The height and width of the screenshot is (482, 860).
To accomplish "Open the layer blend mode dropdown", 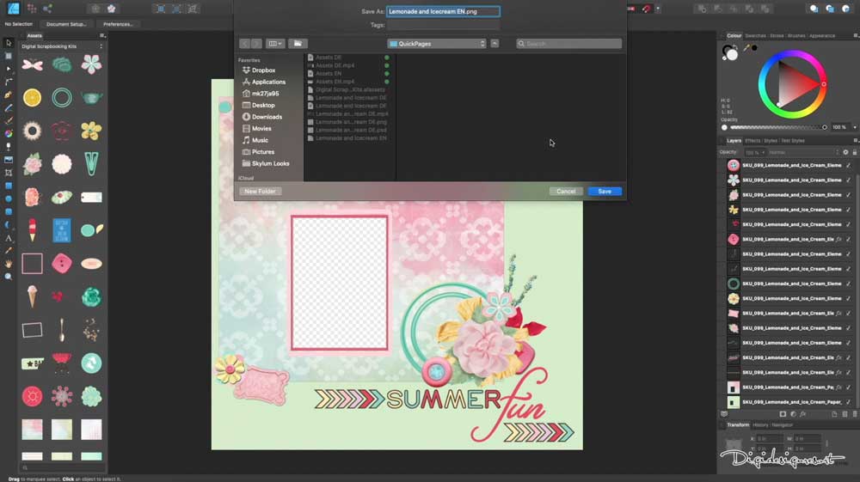I will (803, 152).
